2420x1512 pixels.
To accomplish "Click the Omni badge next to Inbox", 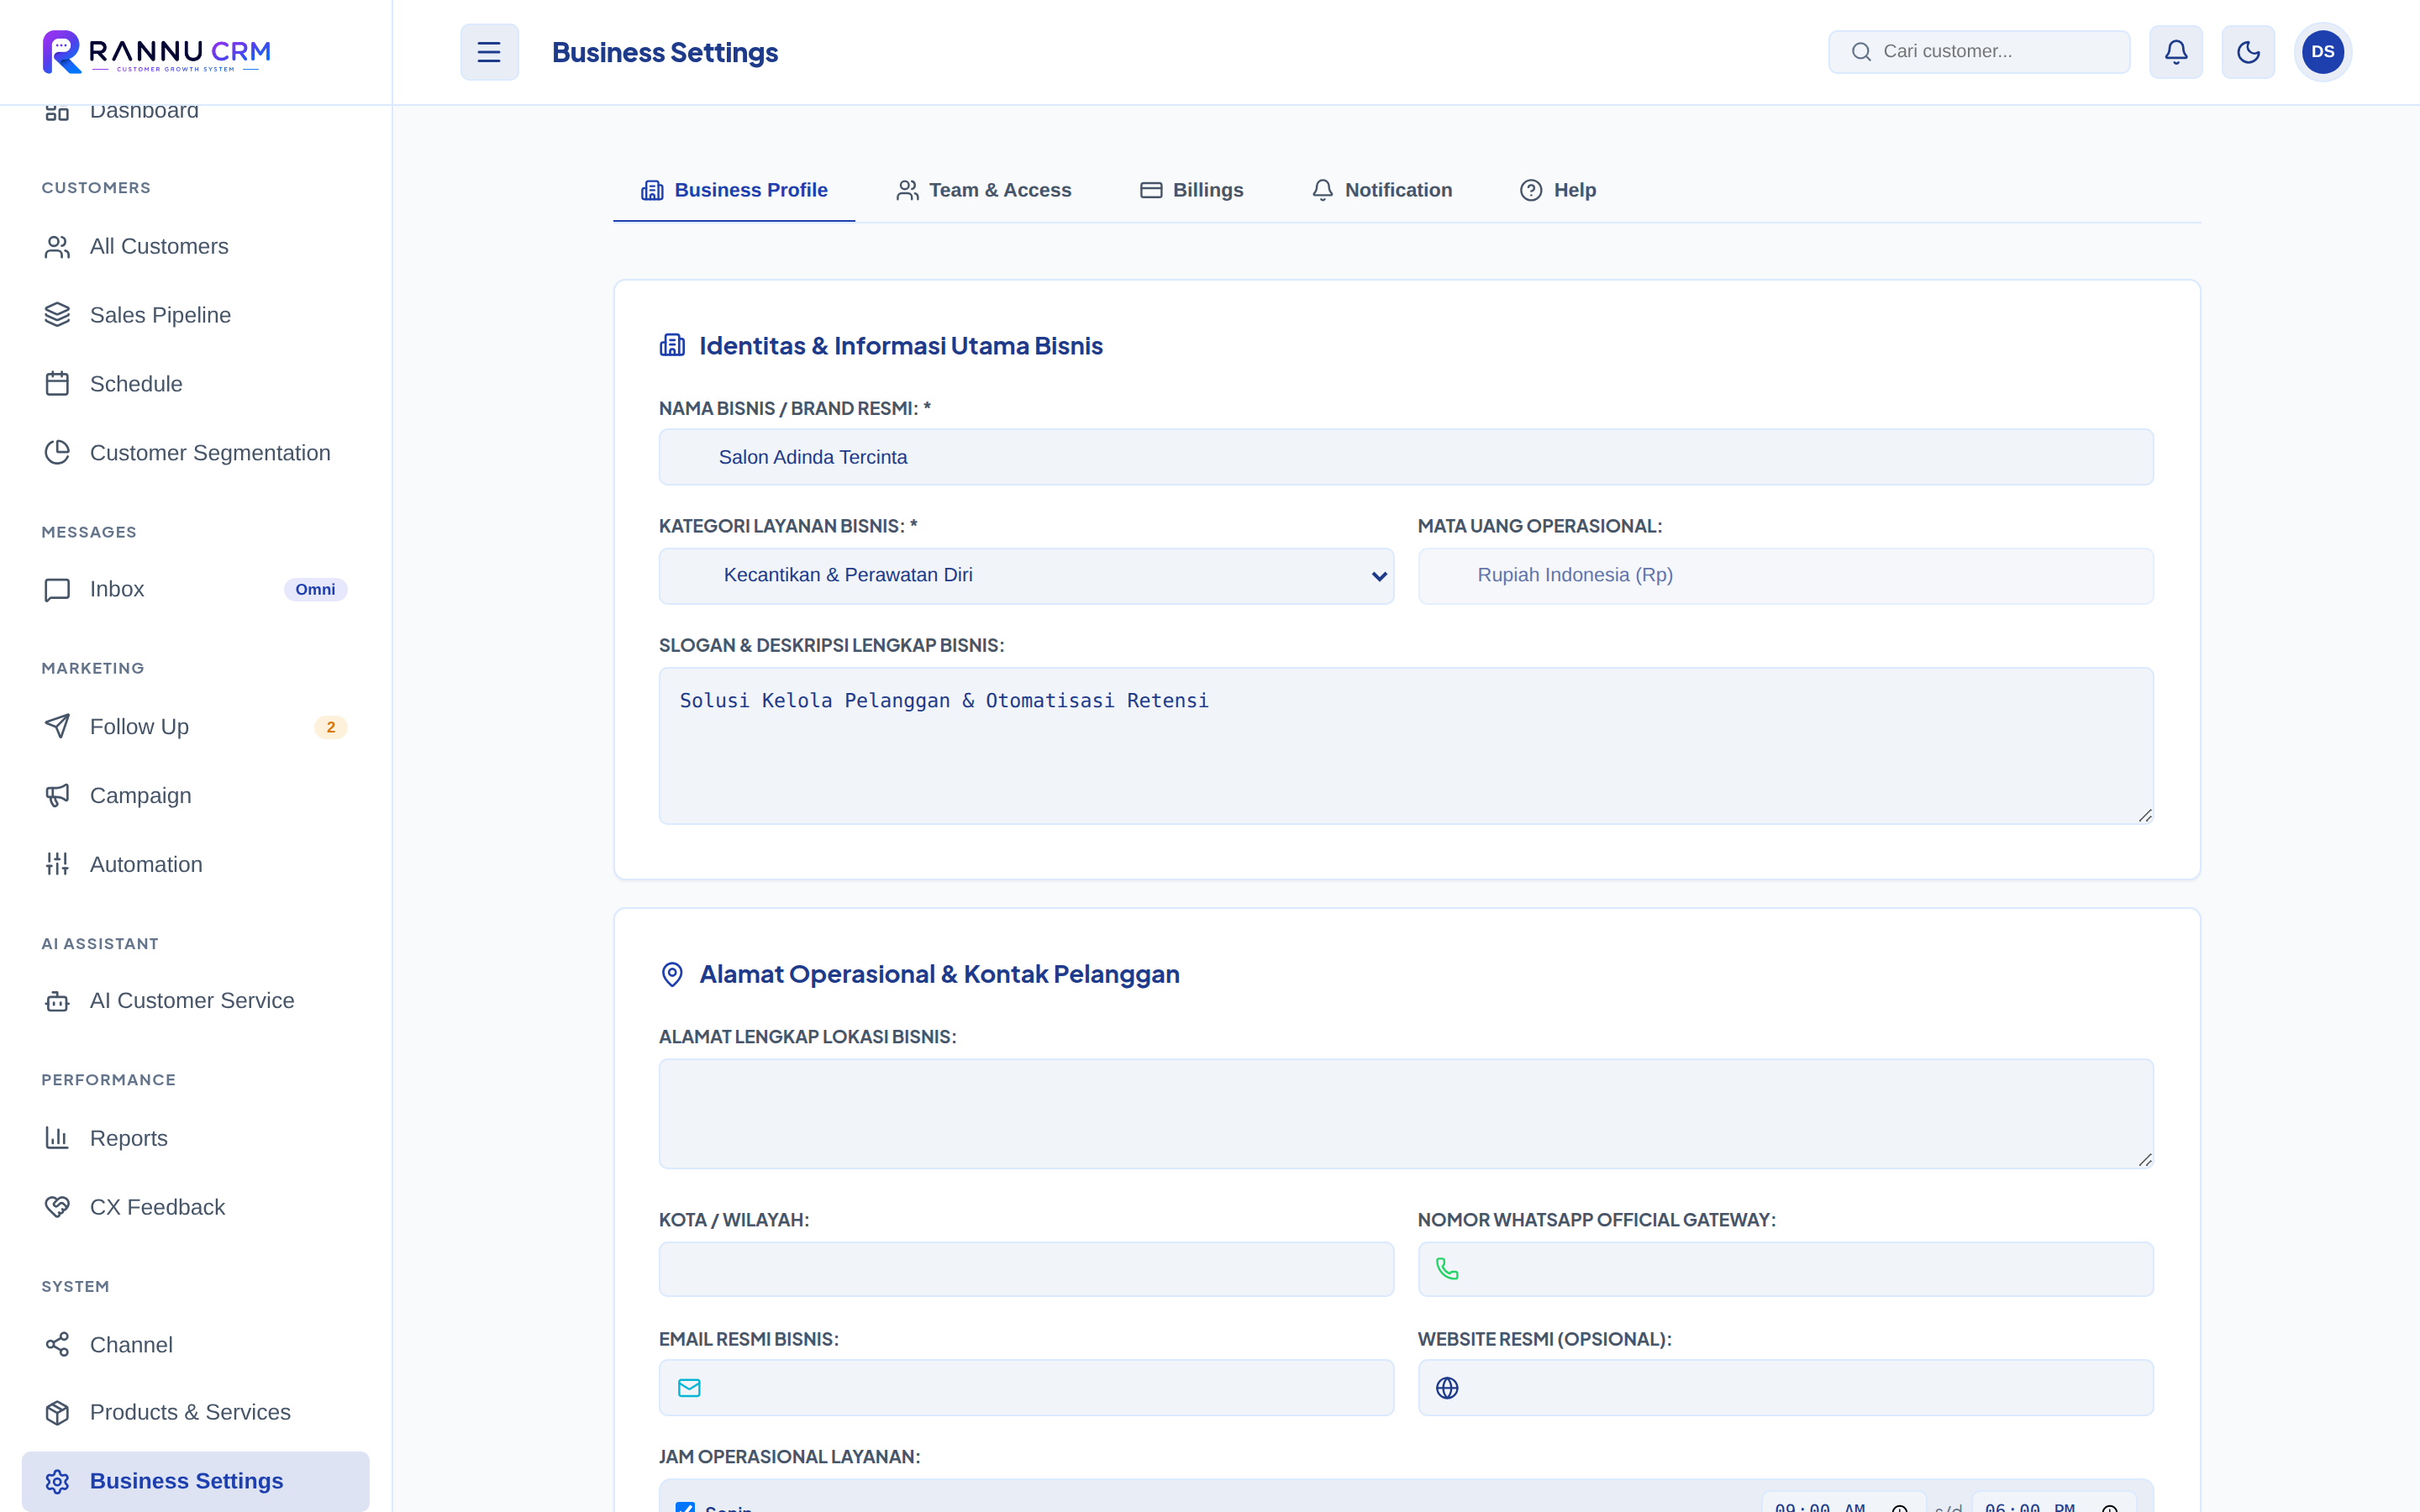I will click(315, 589).
